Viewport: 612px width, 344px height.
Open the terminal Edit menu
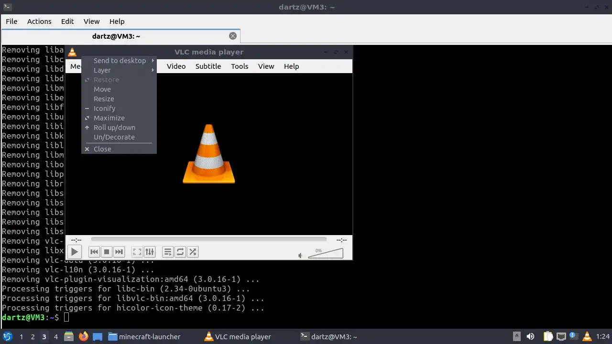(67, 21)
